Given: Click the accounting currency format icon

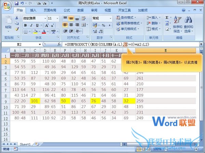Looking at the screenshot, I should pos(95,25).
